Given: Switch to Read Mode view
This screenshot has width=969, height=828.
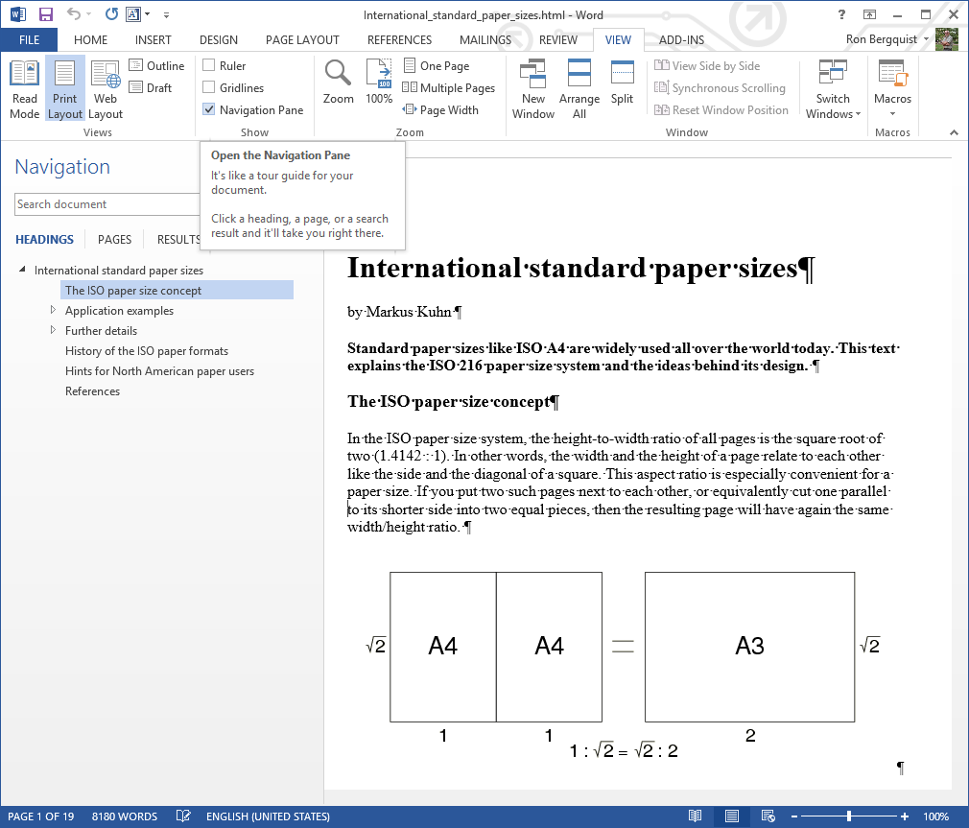Looking at the screenshot, I should pos(24,88).
